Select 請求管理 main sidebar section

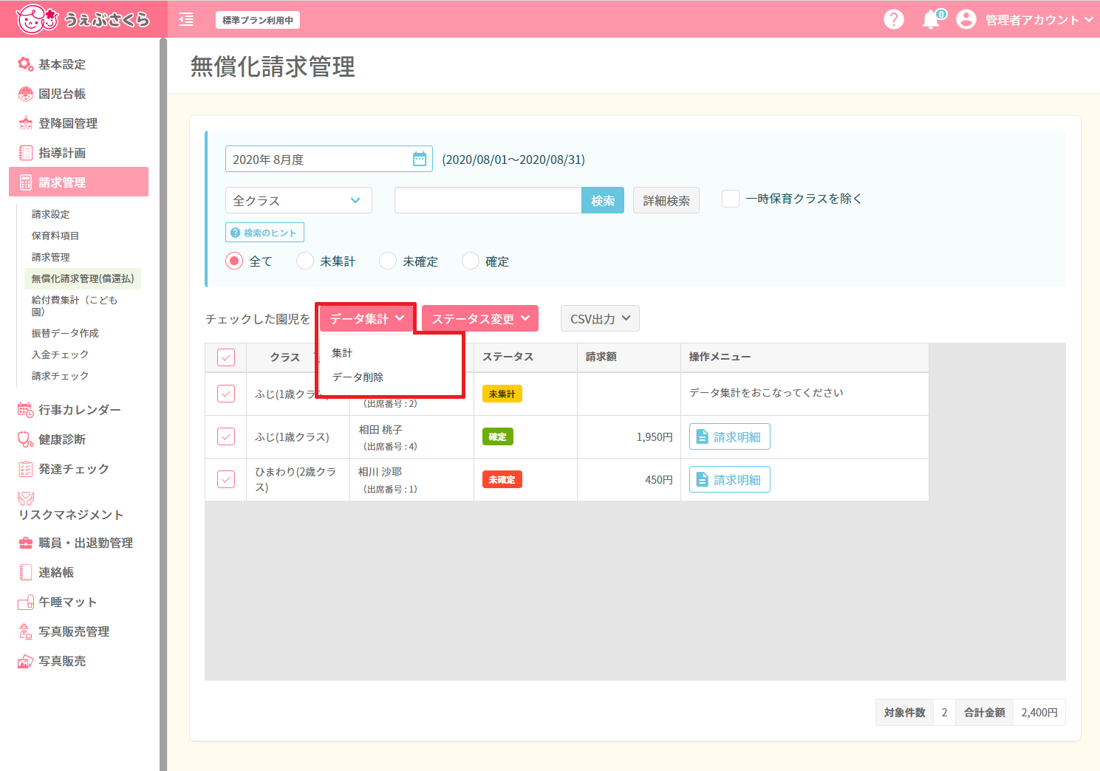pos(78,182)
